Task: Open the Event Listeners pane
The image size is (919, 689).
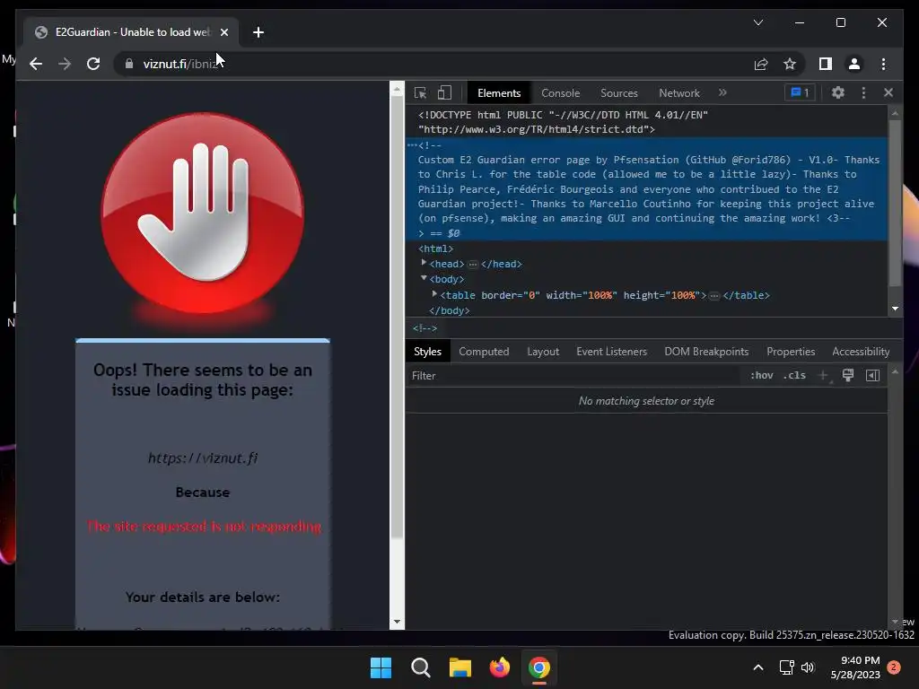Action: click(611, 352)
